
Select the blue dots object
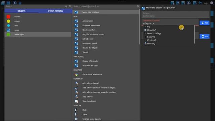point(38,26)
